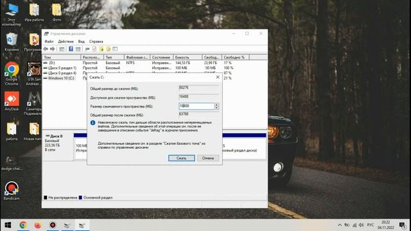Select the Фото folder on desktop
This screenshot has height=231, width=411.
57,13
